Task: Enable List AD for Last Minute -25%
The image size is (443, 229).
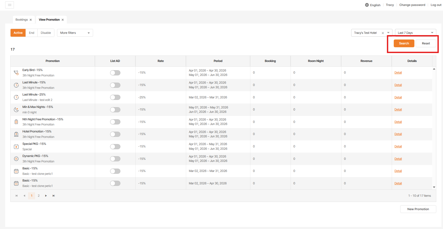Action: click(x=115, y=97)
